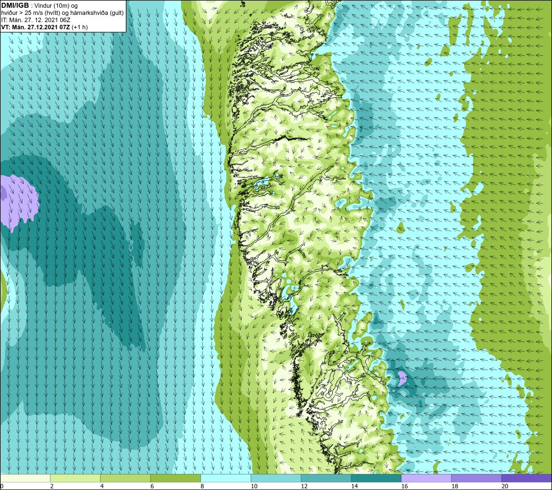Image resolution: width=552 pixels, height=490 pixels.
Task: Click the scale label '18'
Action: pos(454,486)
